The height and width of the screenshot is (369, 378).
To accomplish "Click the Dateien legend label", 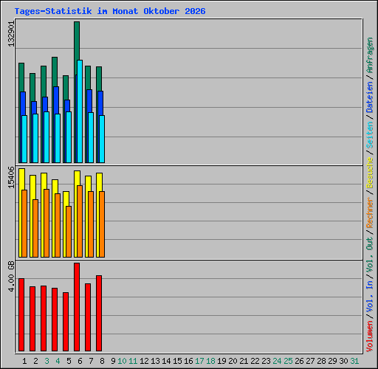I will coord(370,97).
